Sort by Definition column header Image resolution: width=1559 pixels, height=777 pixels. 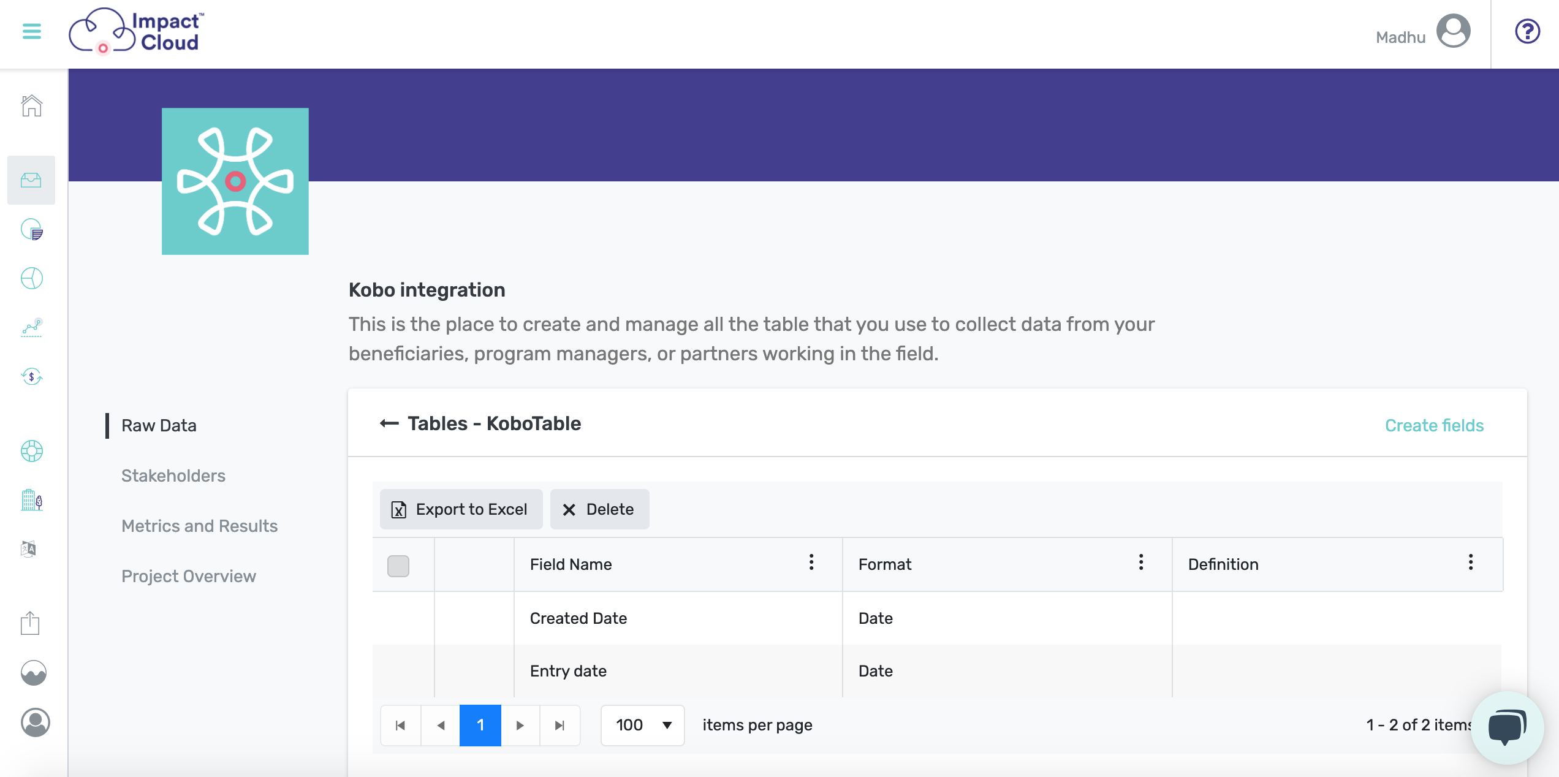click(1223, 564)
